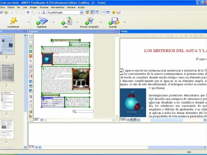Screen dimensions: 207x155
Task: Select the arrow pointer block selection tool
Action: (x=31, y=61)
